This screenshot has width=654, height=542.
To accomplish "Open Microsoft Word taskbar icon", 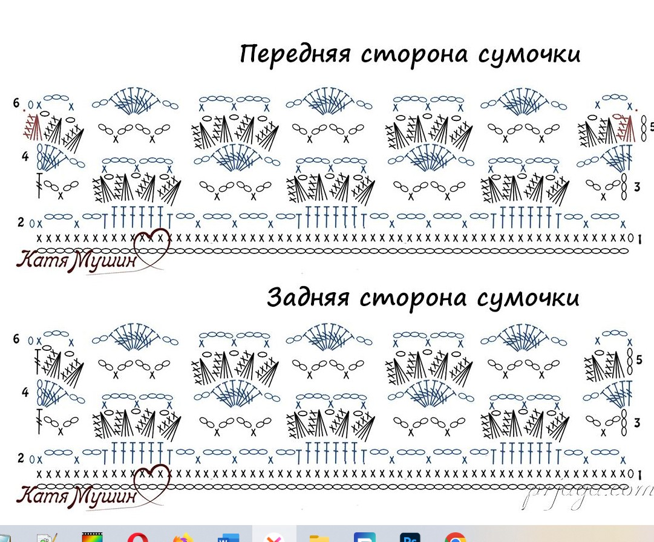I will pyautogui.click(x=228, y=537).
